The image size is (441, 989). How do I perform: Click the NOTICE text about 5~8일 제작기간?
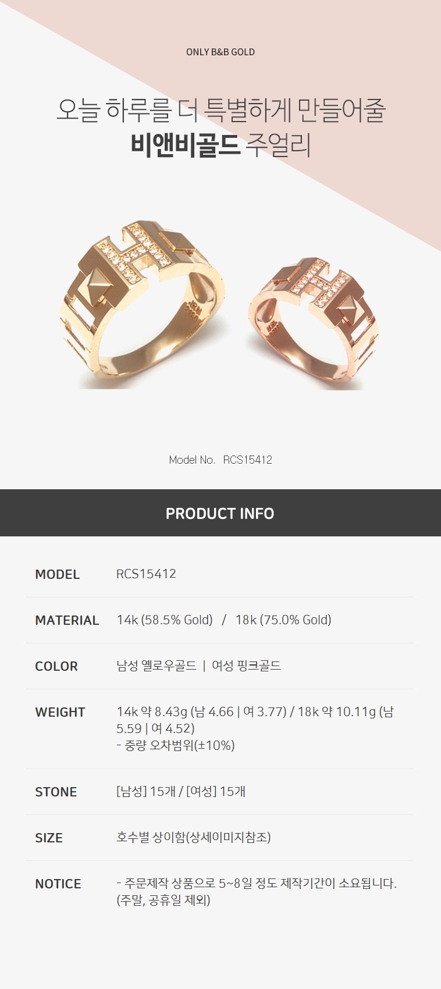257,891
